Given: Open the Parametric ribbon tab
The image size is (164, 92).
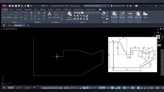Looking at the screenshot, I should coord(28,9).
